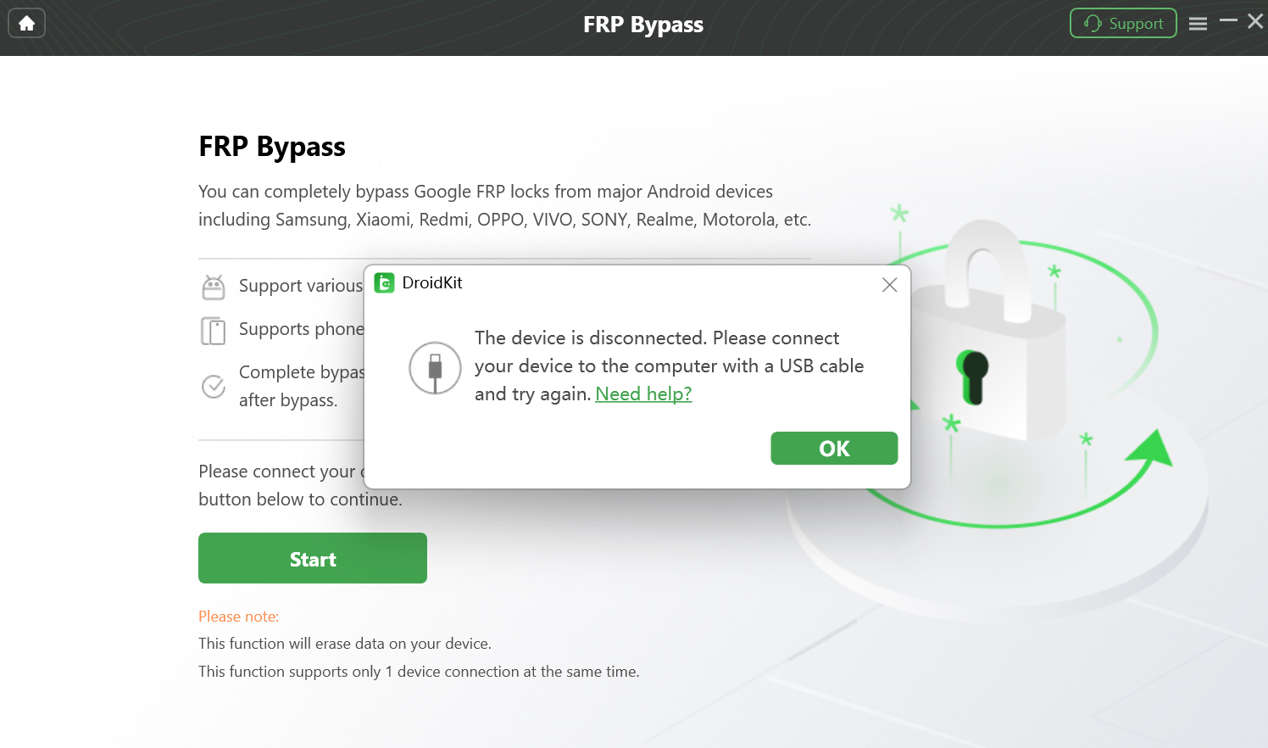Viewport: 1268px width, 748px height.
Task: Click the DroidKit dialog title
Action: coord(432,282)
